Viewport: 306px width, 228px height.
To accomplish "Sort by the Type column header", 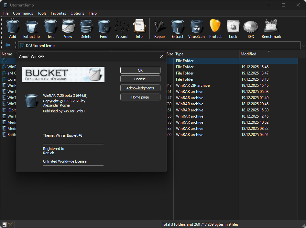I will coord(206,54).
